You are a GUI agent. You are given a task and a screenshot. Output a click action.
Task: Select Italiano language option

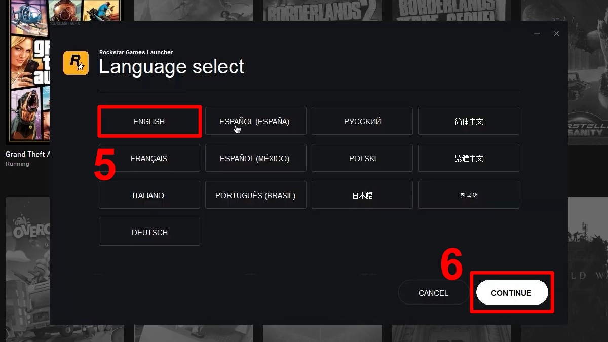coord(149,195)
